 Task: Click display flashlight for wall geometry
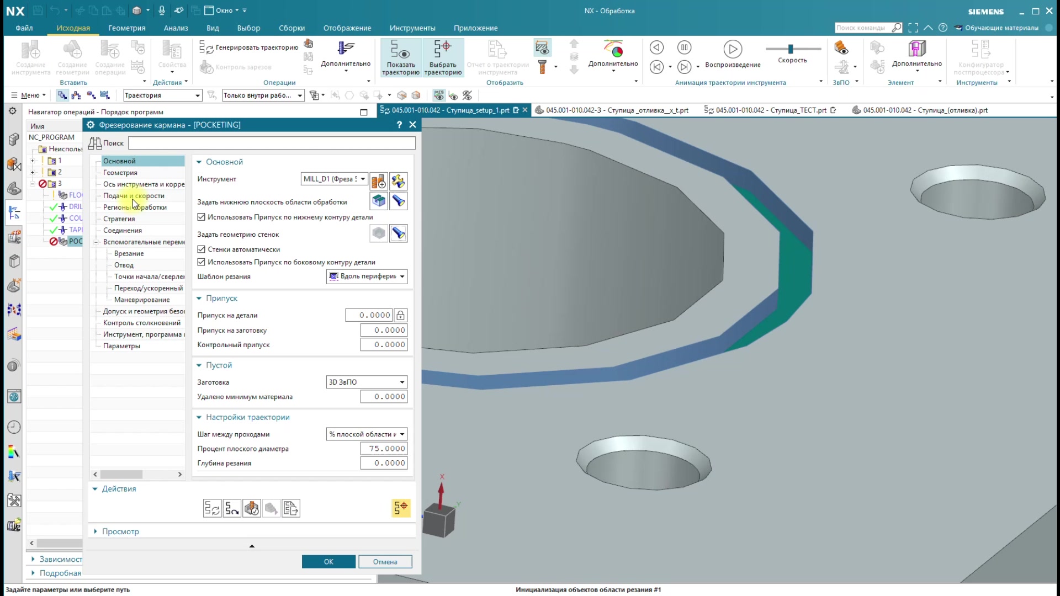coord(398,233)
